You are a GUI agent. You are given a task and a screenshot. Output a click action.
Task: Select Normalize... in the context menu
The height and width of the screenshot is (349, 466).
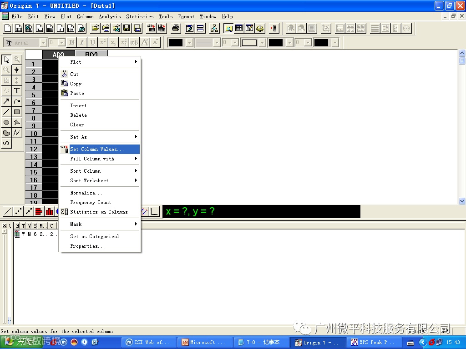[100, 193]
